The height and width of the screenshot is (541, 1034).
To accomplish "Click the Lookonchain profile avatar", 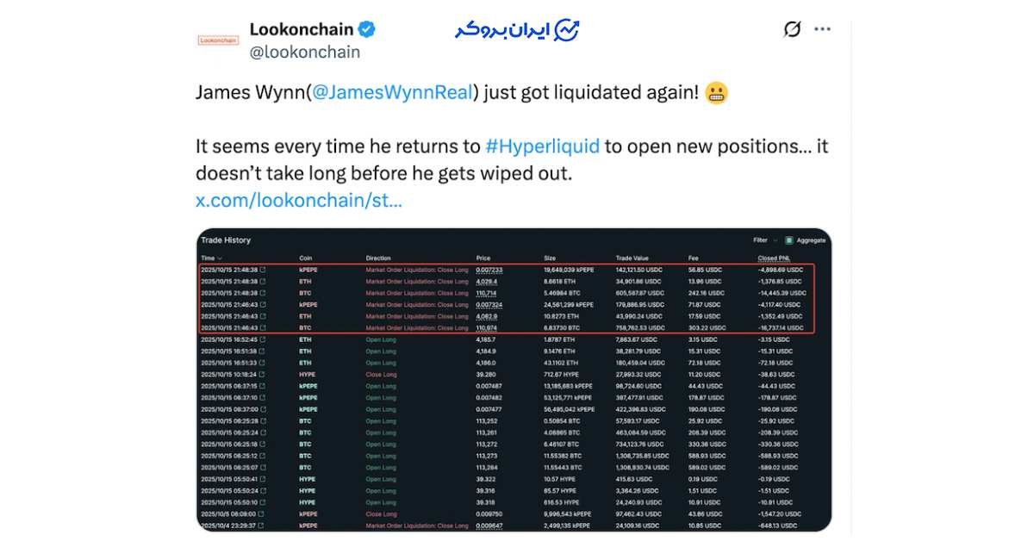I will [x=218, y=40].
